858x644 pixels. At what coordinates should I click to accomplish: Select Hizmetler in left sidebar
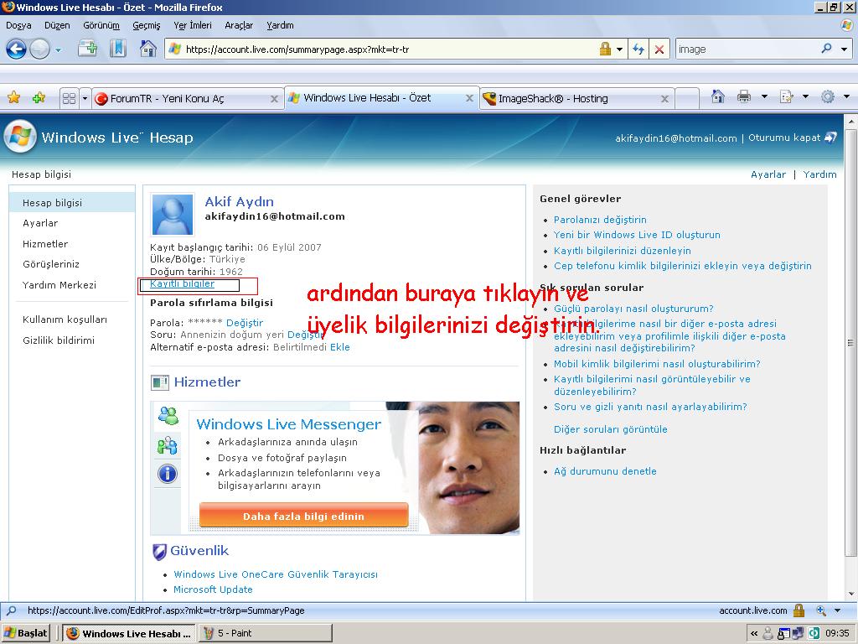click(x=45, y=244)
